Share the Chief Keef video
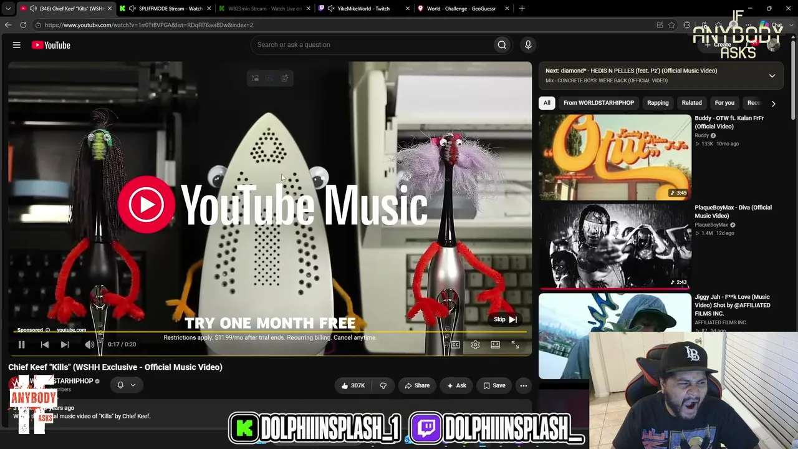798x449 pixels. point(417,385)
